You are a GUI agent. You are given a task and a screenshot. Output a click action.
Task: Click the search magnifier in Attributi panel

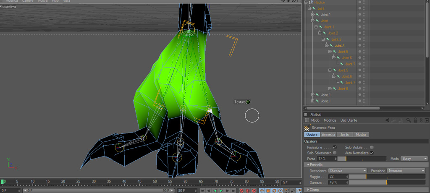tap(409, 120)
